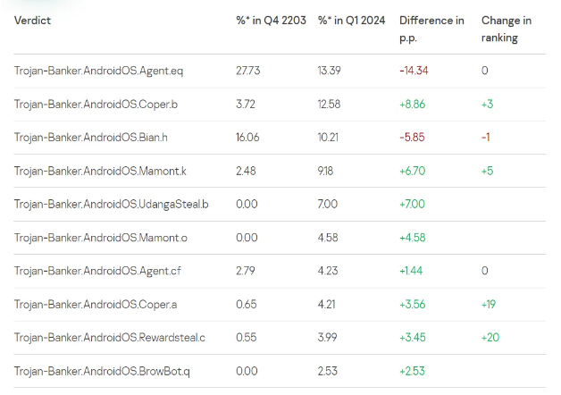Click the '%* in Q4 2203' column header

(265, 21)
